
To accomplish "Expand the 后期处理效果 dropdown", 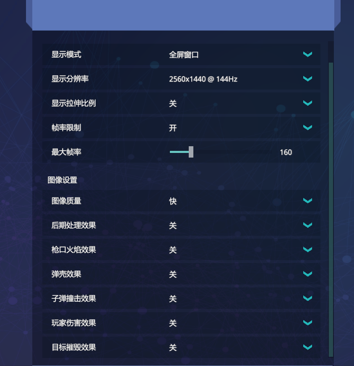I will pyautogui.click(x=307, y=225).
